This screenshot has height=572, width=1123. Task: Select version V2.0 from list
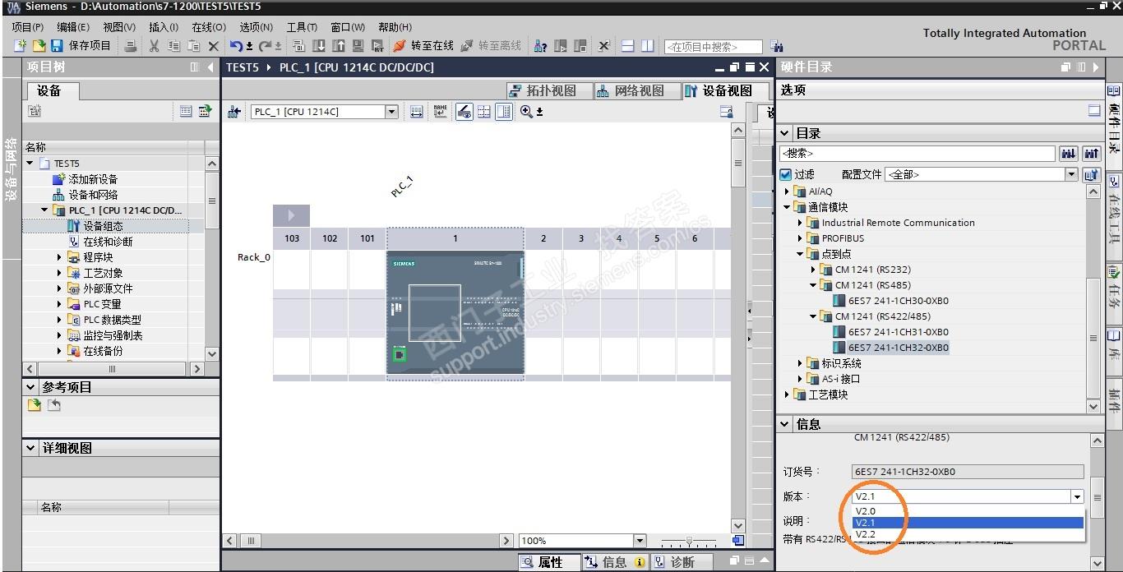point(968,511)
